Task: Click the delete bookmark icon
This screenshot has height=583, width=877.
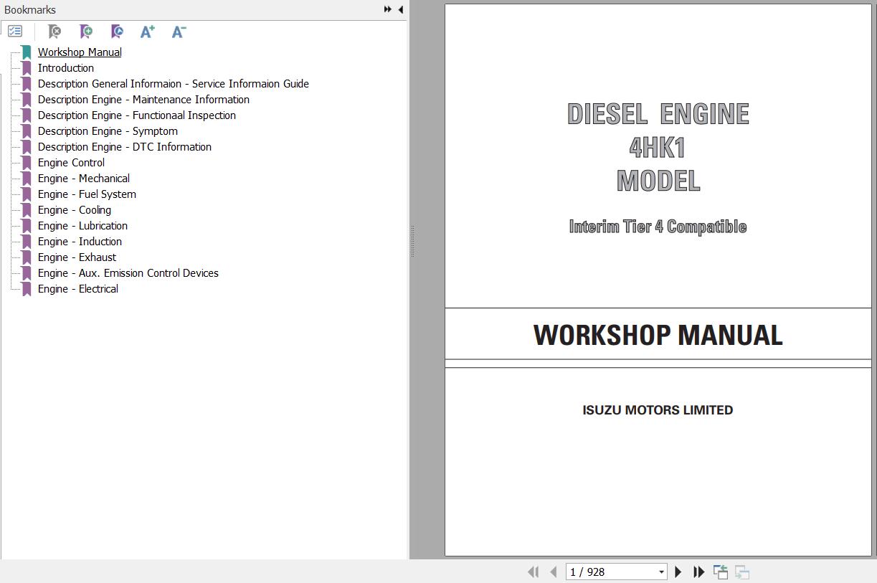Action: pyautogui.click(x=54, y=32)
